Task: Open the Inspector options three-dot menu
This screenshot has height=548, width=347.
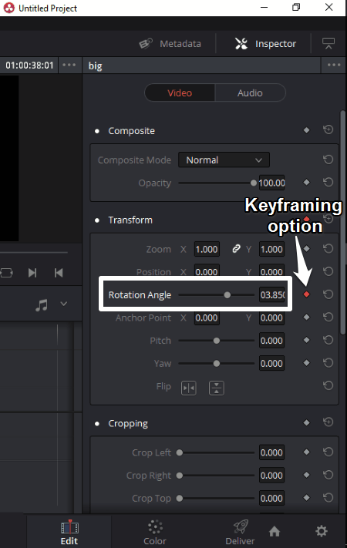Action: click(x=334, y=65)
